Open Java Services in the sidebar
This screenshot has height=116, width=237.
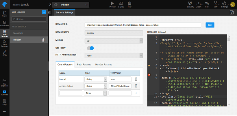(4, 43)
